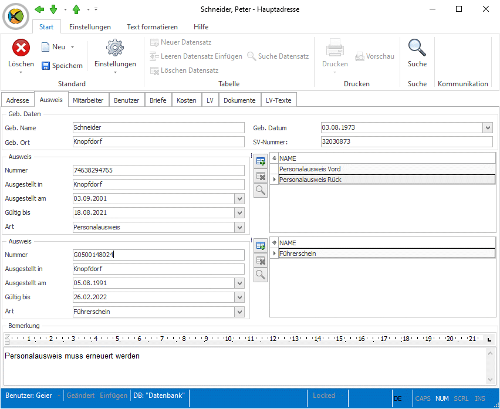This screenshot has width=500, height=409.
Task: Switch to the LV-Texte tab
Action: coord(278,100)
